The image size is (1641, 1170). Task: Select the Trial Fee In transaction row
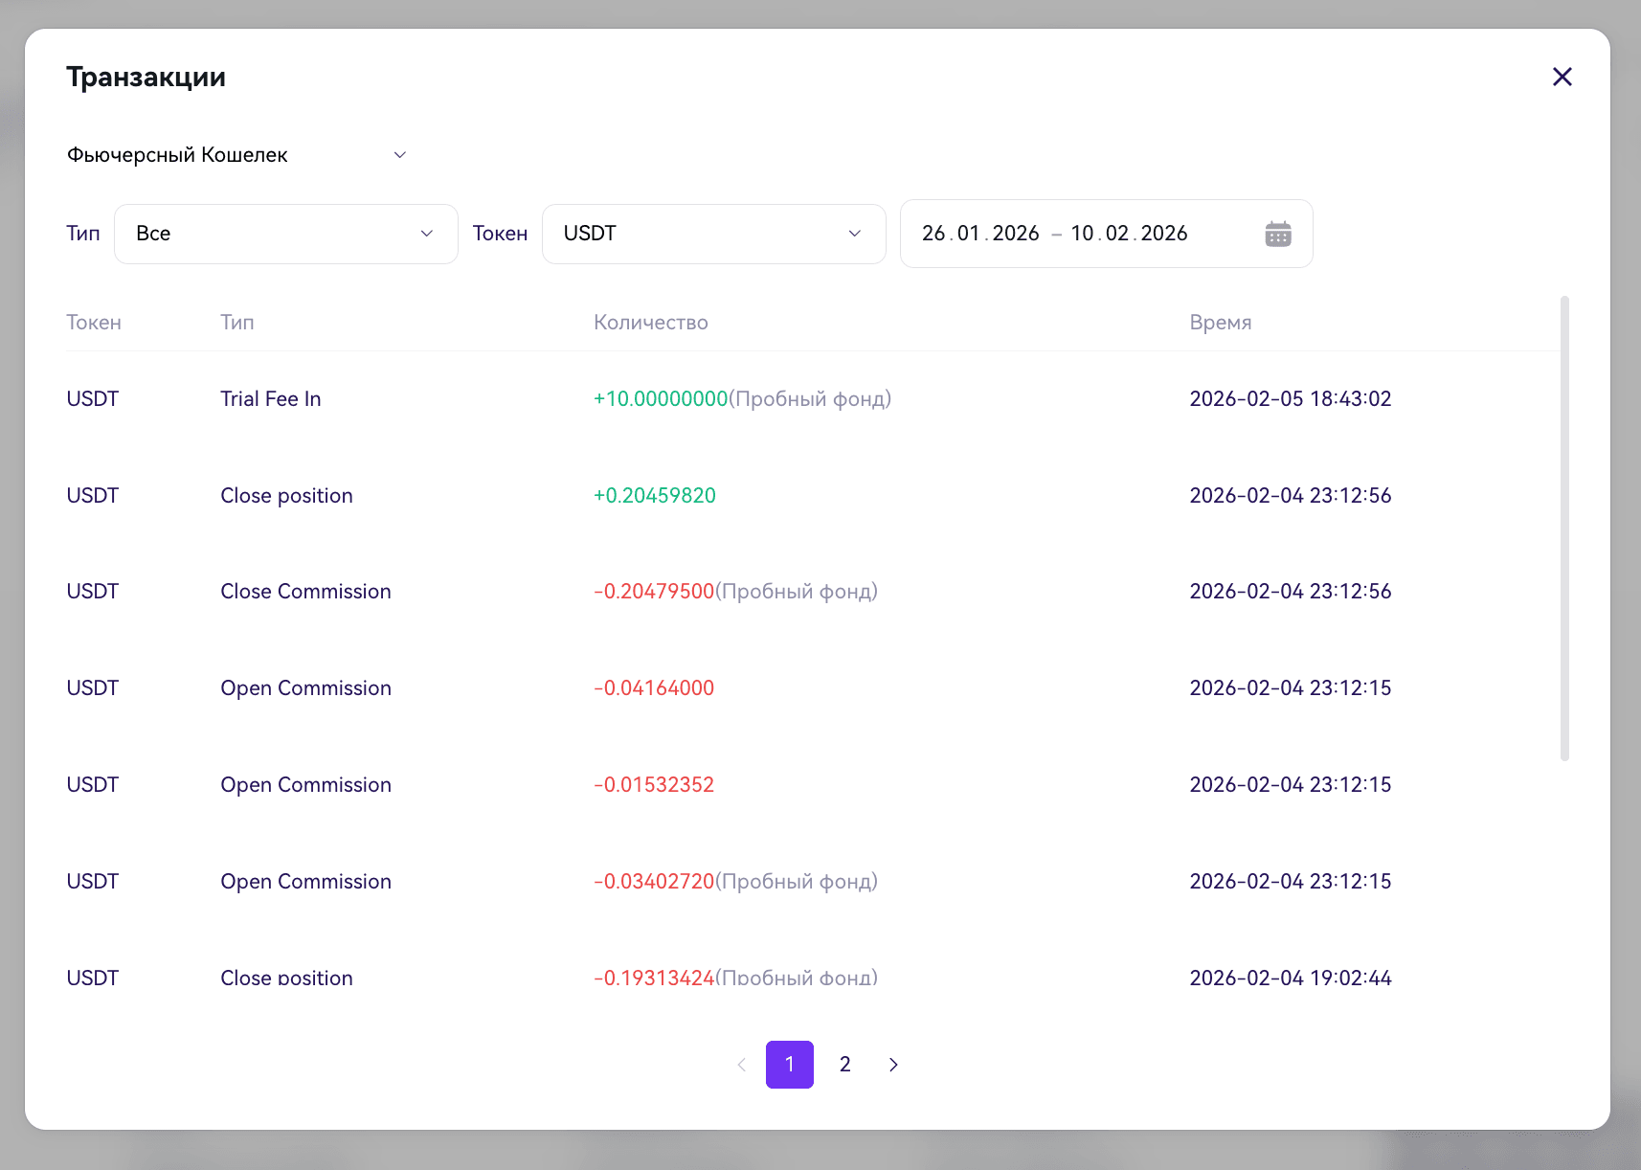[812, 399]
